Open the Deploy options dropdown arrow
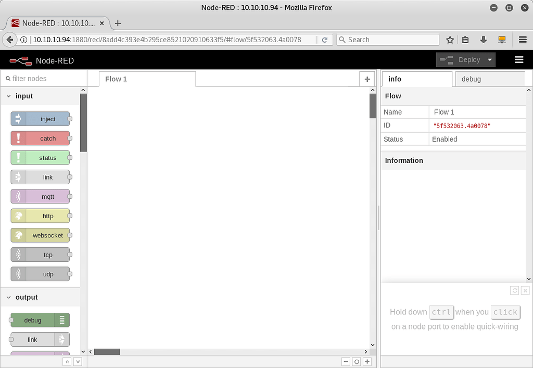Image resolution: width=533 pixels, height=368 pixels. (x=488, y=59)
